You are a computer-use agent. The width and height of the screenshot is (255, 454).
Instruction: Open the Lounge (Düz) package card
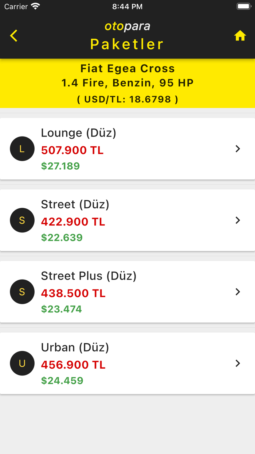[127, 149]
